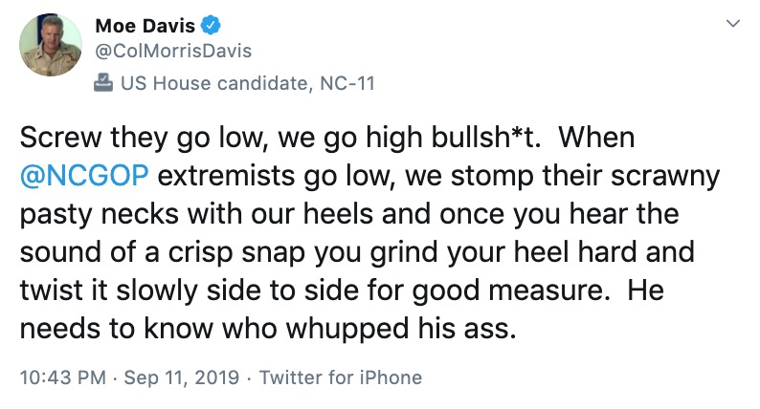
Task: Open the Twitter for iPhone source link
Action: tap(341, 377)
